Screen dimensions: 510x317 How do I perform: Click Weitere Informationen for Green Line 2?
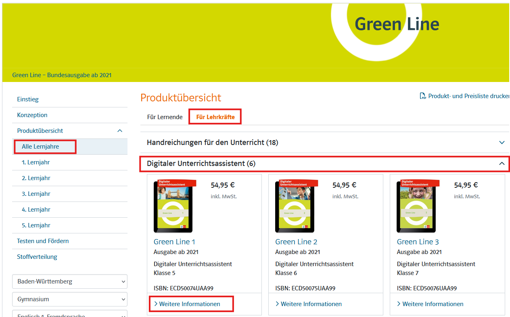[309, 304]
